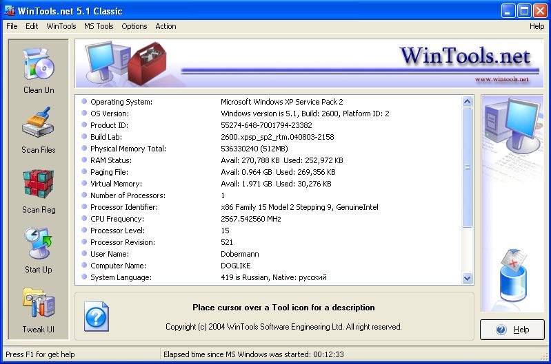Click the elapsed time status bar entry
Screen dimensions: 551x364
click(x=253, y=354)
